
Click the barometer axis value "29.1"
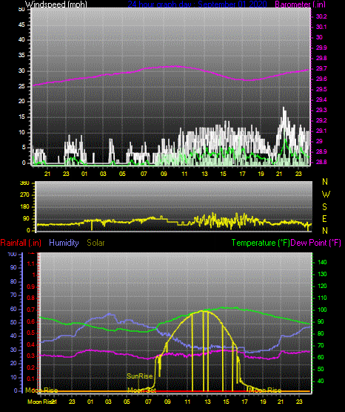click(321, 131)
